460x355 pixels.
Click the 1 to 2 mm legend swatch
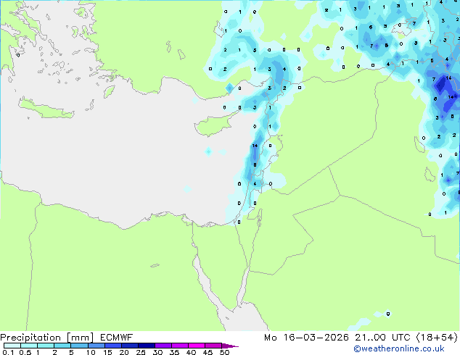(x=46, y=346)
